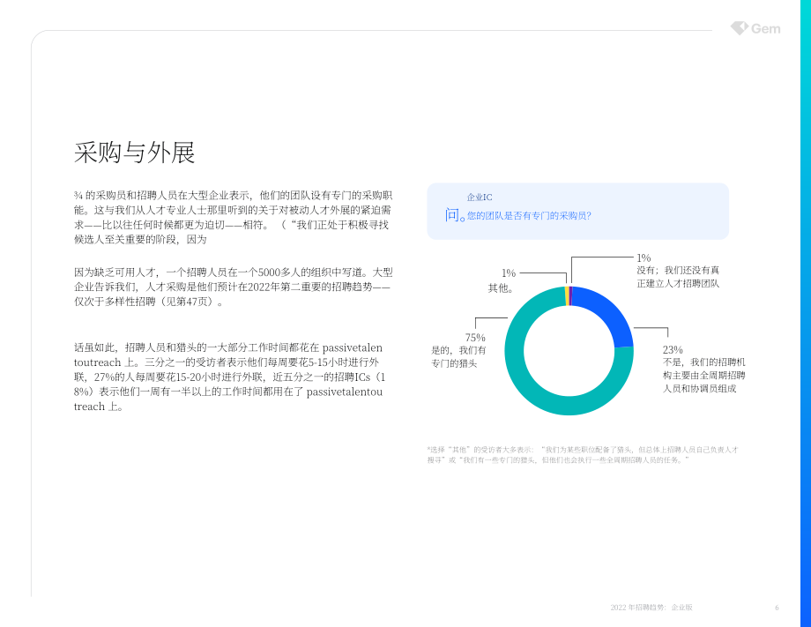The image size is (811, 627).
Task: Click the footer text 2022 年招聘趋势：企业版
Action: (651, 608)
